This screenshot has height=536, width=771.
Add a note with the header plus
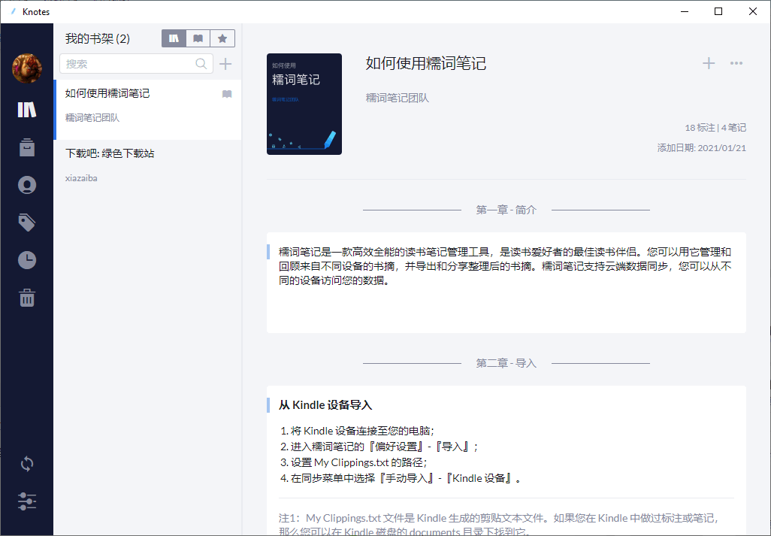coord(709,63)
